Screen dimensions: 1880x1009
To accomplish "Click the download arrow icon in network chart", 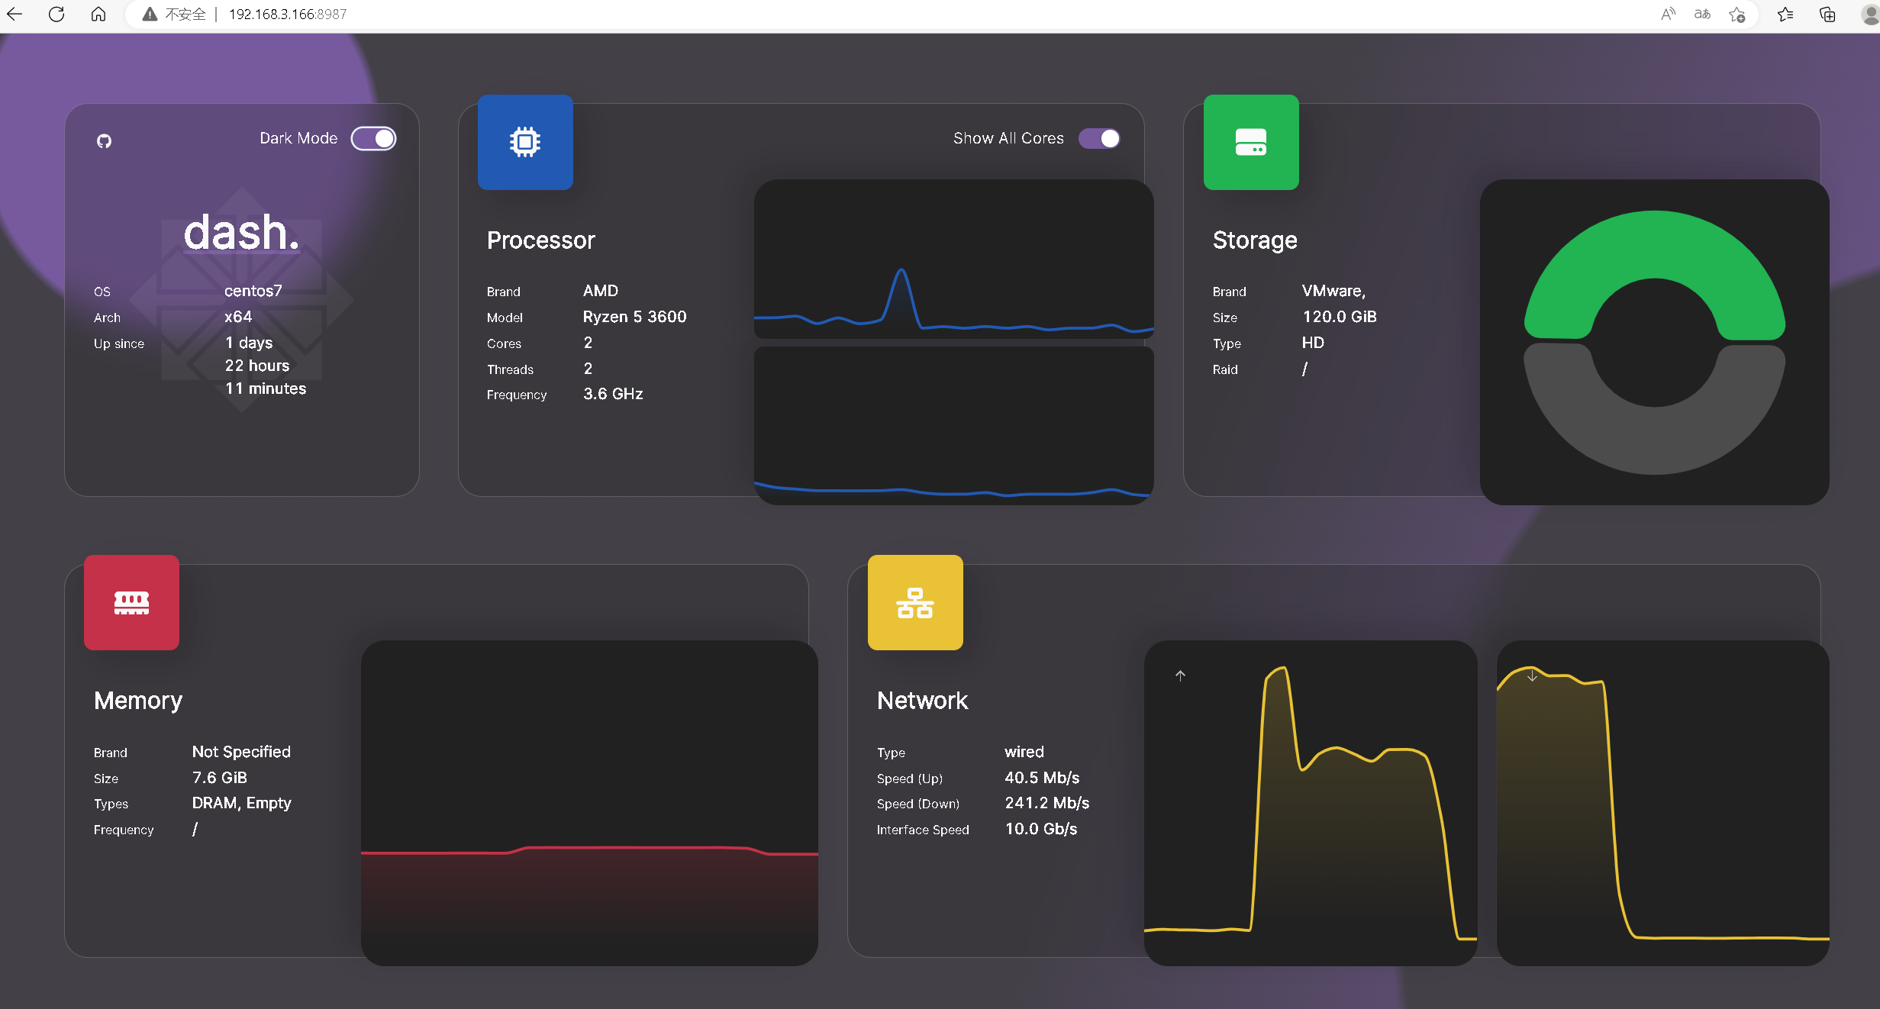I will 1532,675.
